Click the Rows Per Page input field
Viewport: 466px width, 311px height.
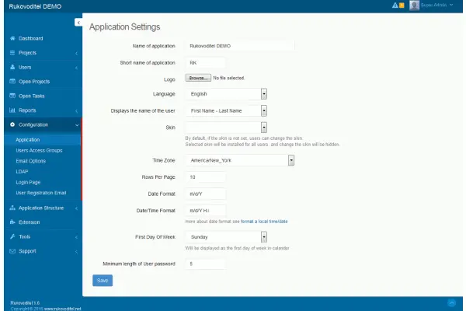tap(205, 177)
